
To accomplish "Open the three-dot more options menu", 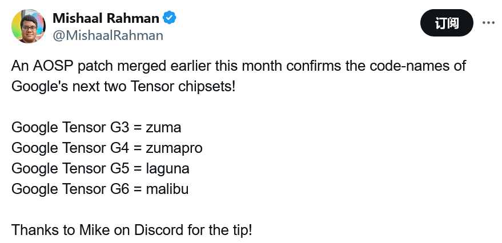I will [488, 23].
